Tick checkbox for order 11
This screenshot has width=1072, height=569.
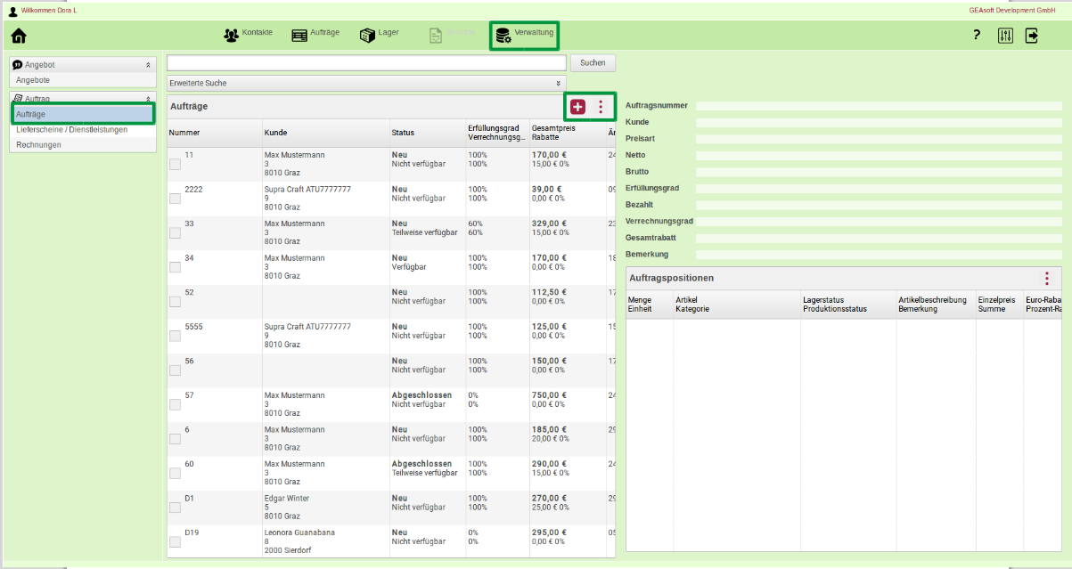[x=176, y=164]
